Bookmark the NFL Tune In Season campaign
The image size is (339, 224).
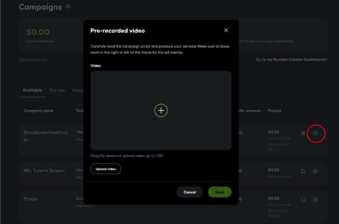point(303,171)
